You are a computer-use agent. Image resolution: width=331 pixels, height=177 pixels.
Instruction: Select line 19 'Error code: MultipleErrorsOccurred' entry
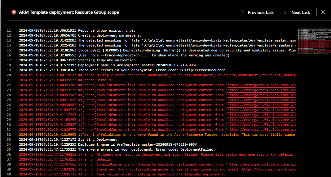pos(123,70)
